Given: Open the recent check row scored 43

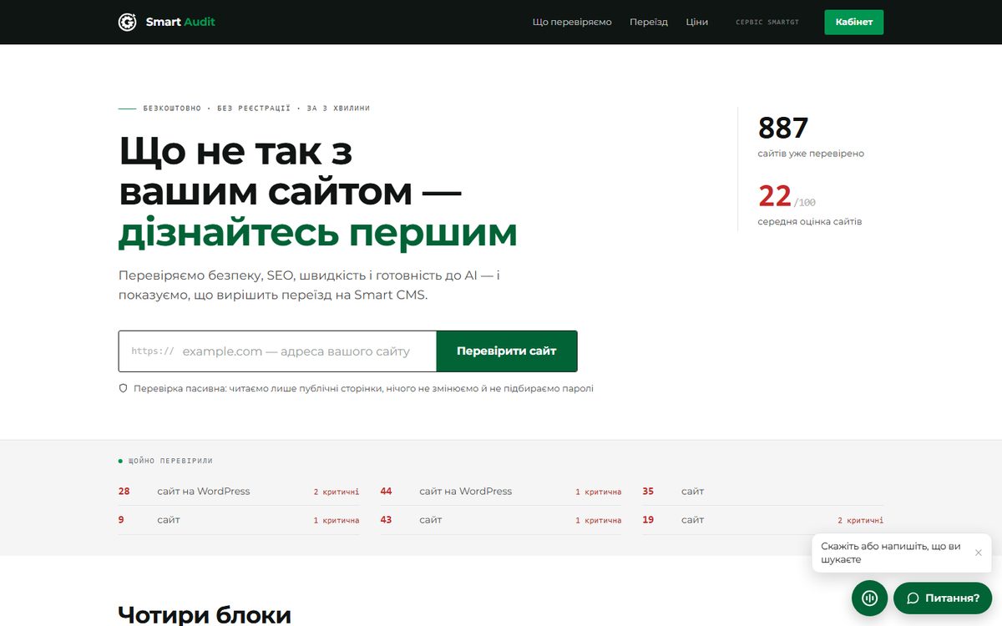Looking at the screenshot, I should (501, 520).
